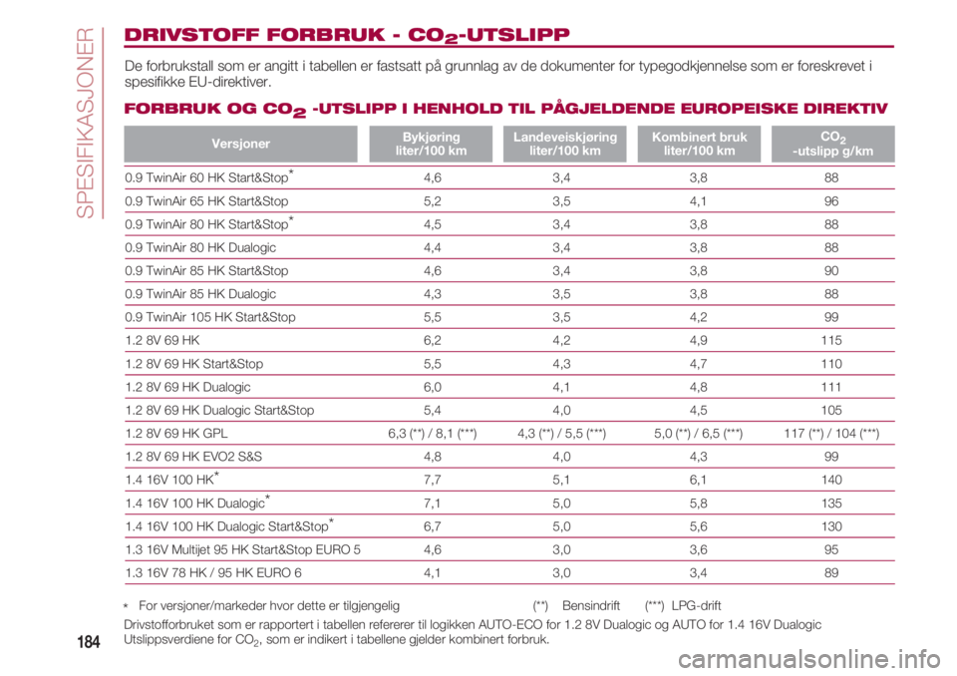Click row label "0.9 TwinAir 60 HK Start&Stop"
Viewport: 957px width, 676px height.
(209, 177)
